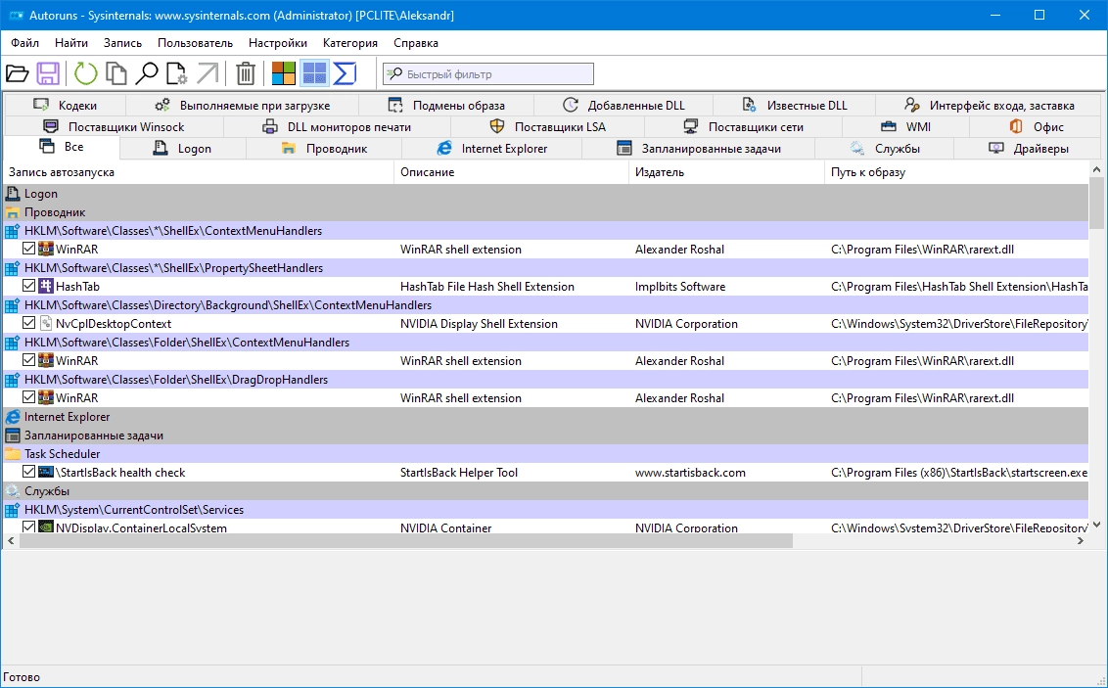Switch to the Драйверы tab
1108x688 pixels.
coord(1028,149)
